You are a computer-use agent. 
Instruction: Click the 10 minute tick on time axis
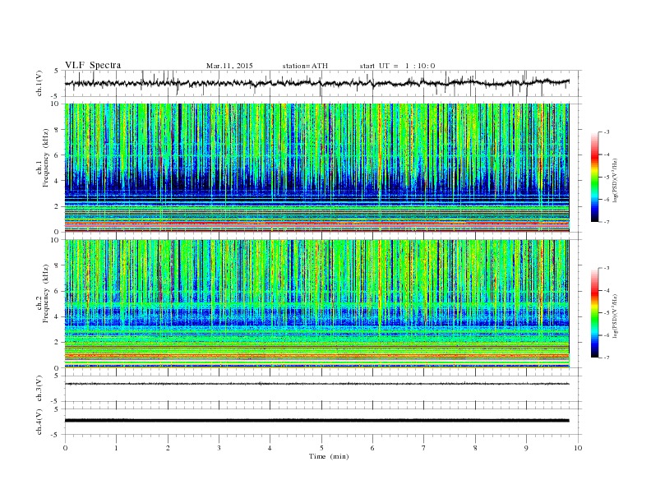(578, 448)
